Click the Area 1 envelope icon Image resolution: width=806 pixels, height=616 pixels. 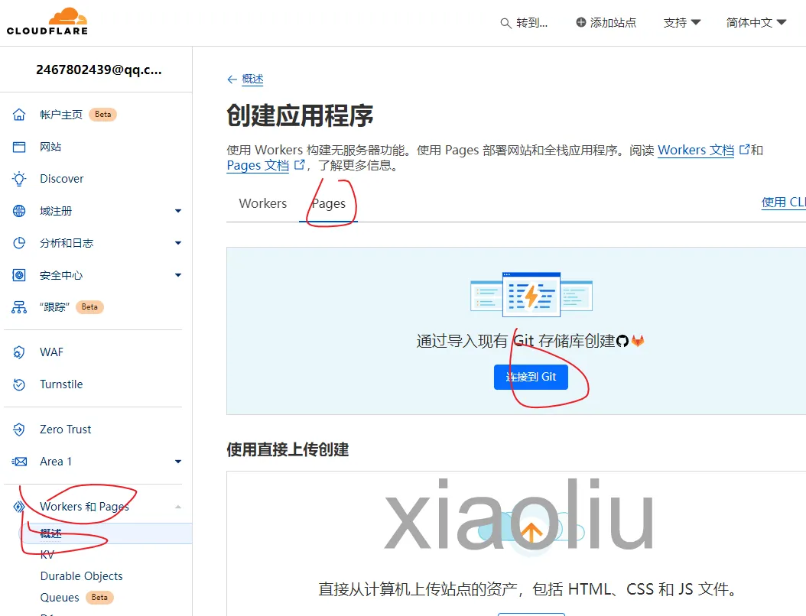tap(19, 462)
